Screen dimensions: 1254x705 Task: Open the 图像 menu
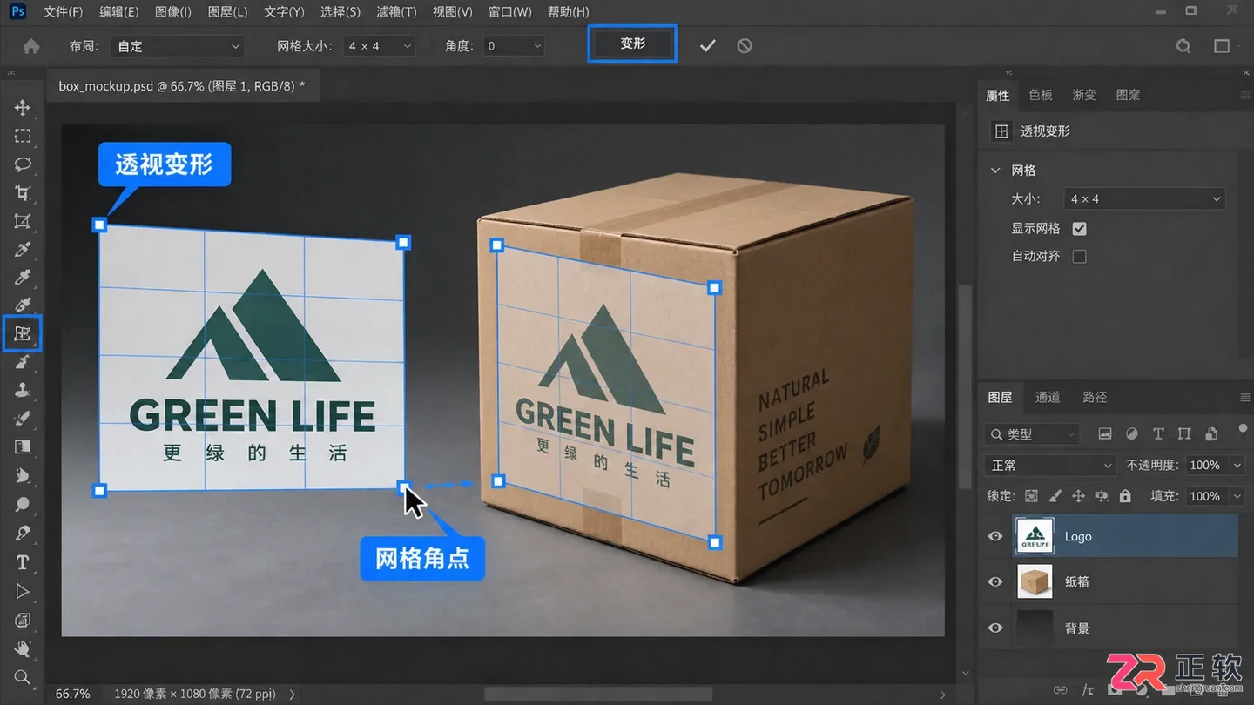(x=172, y=12)
